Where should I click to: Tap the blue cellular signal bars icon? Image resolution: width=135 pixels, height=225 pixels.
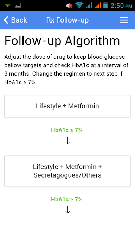[89, 6]
